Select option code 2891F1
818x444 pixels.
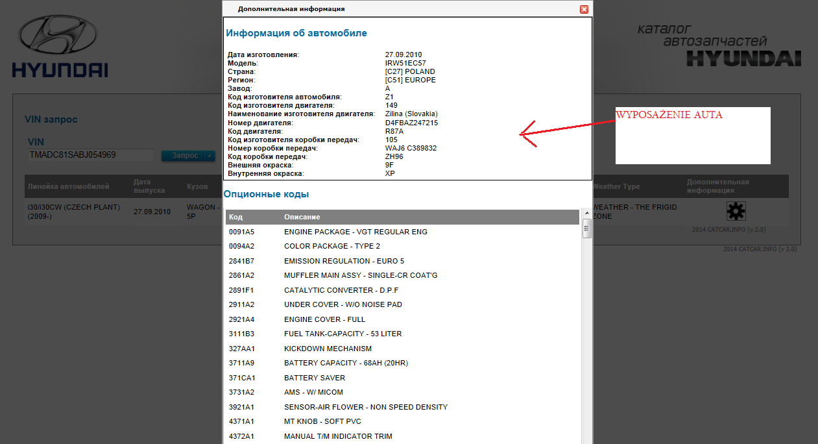pyautogui.click(x=241, y=290)
